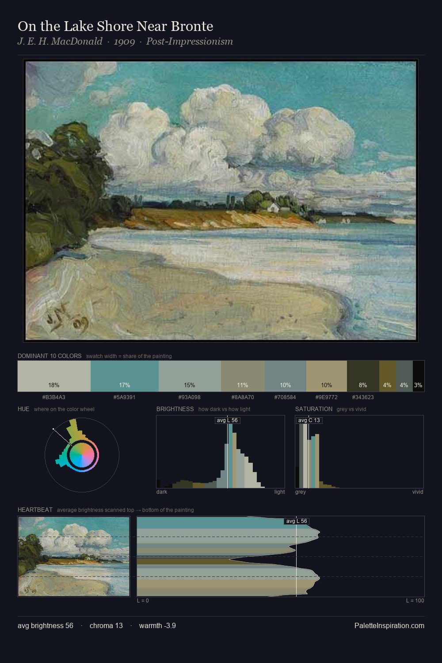This screenshot has height=663, width=442.
Task: Open the PaletteInspiration.com link
Action: 389,625
